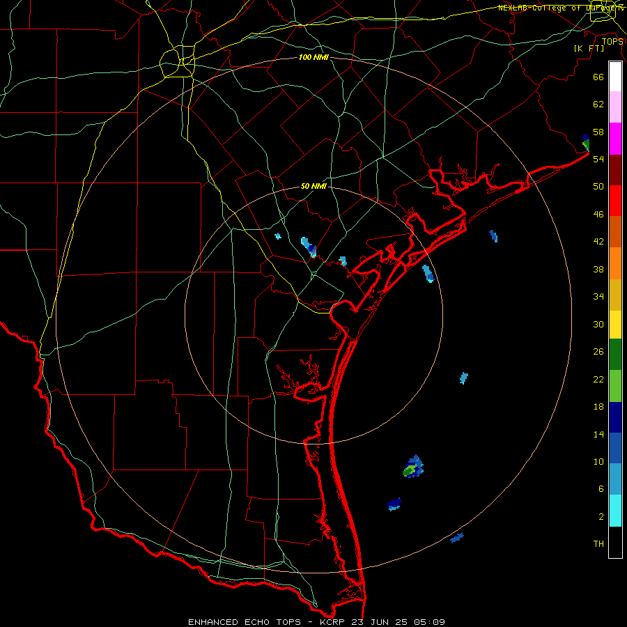Click the dark green legend swatch
The image size is (627, 627).
(615, 355)
